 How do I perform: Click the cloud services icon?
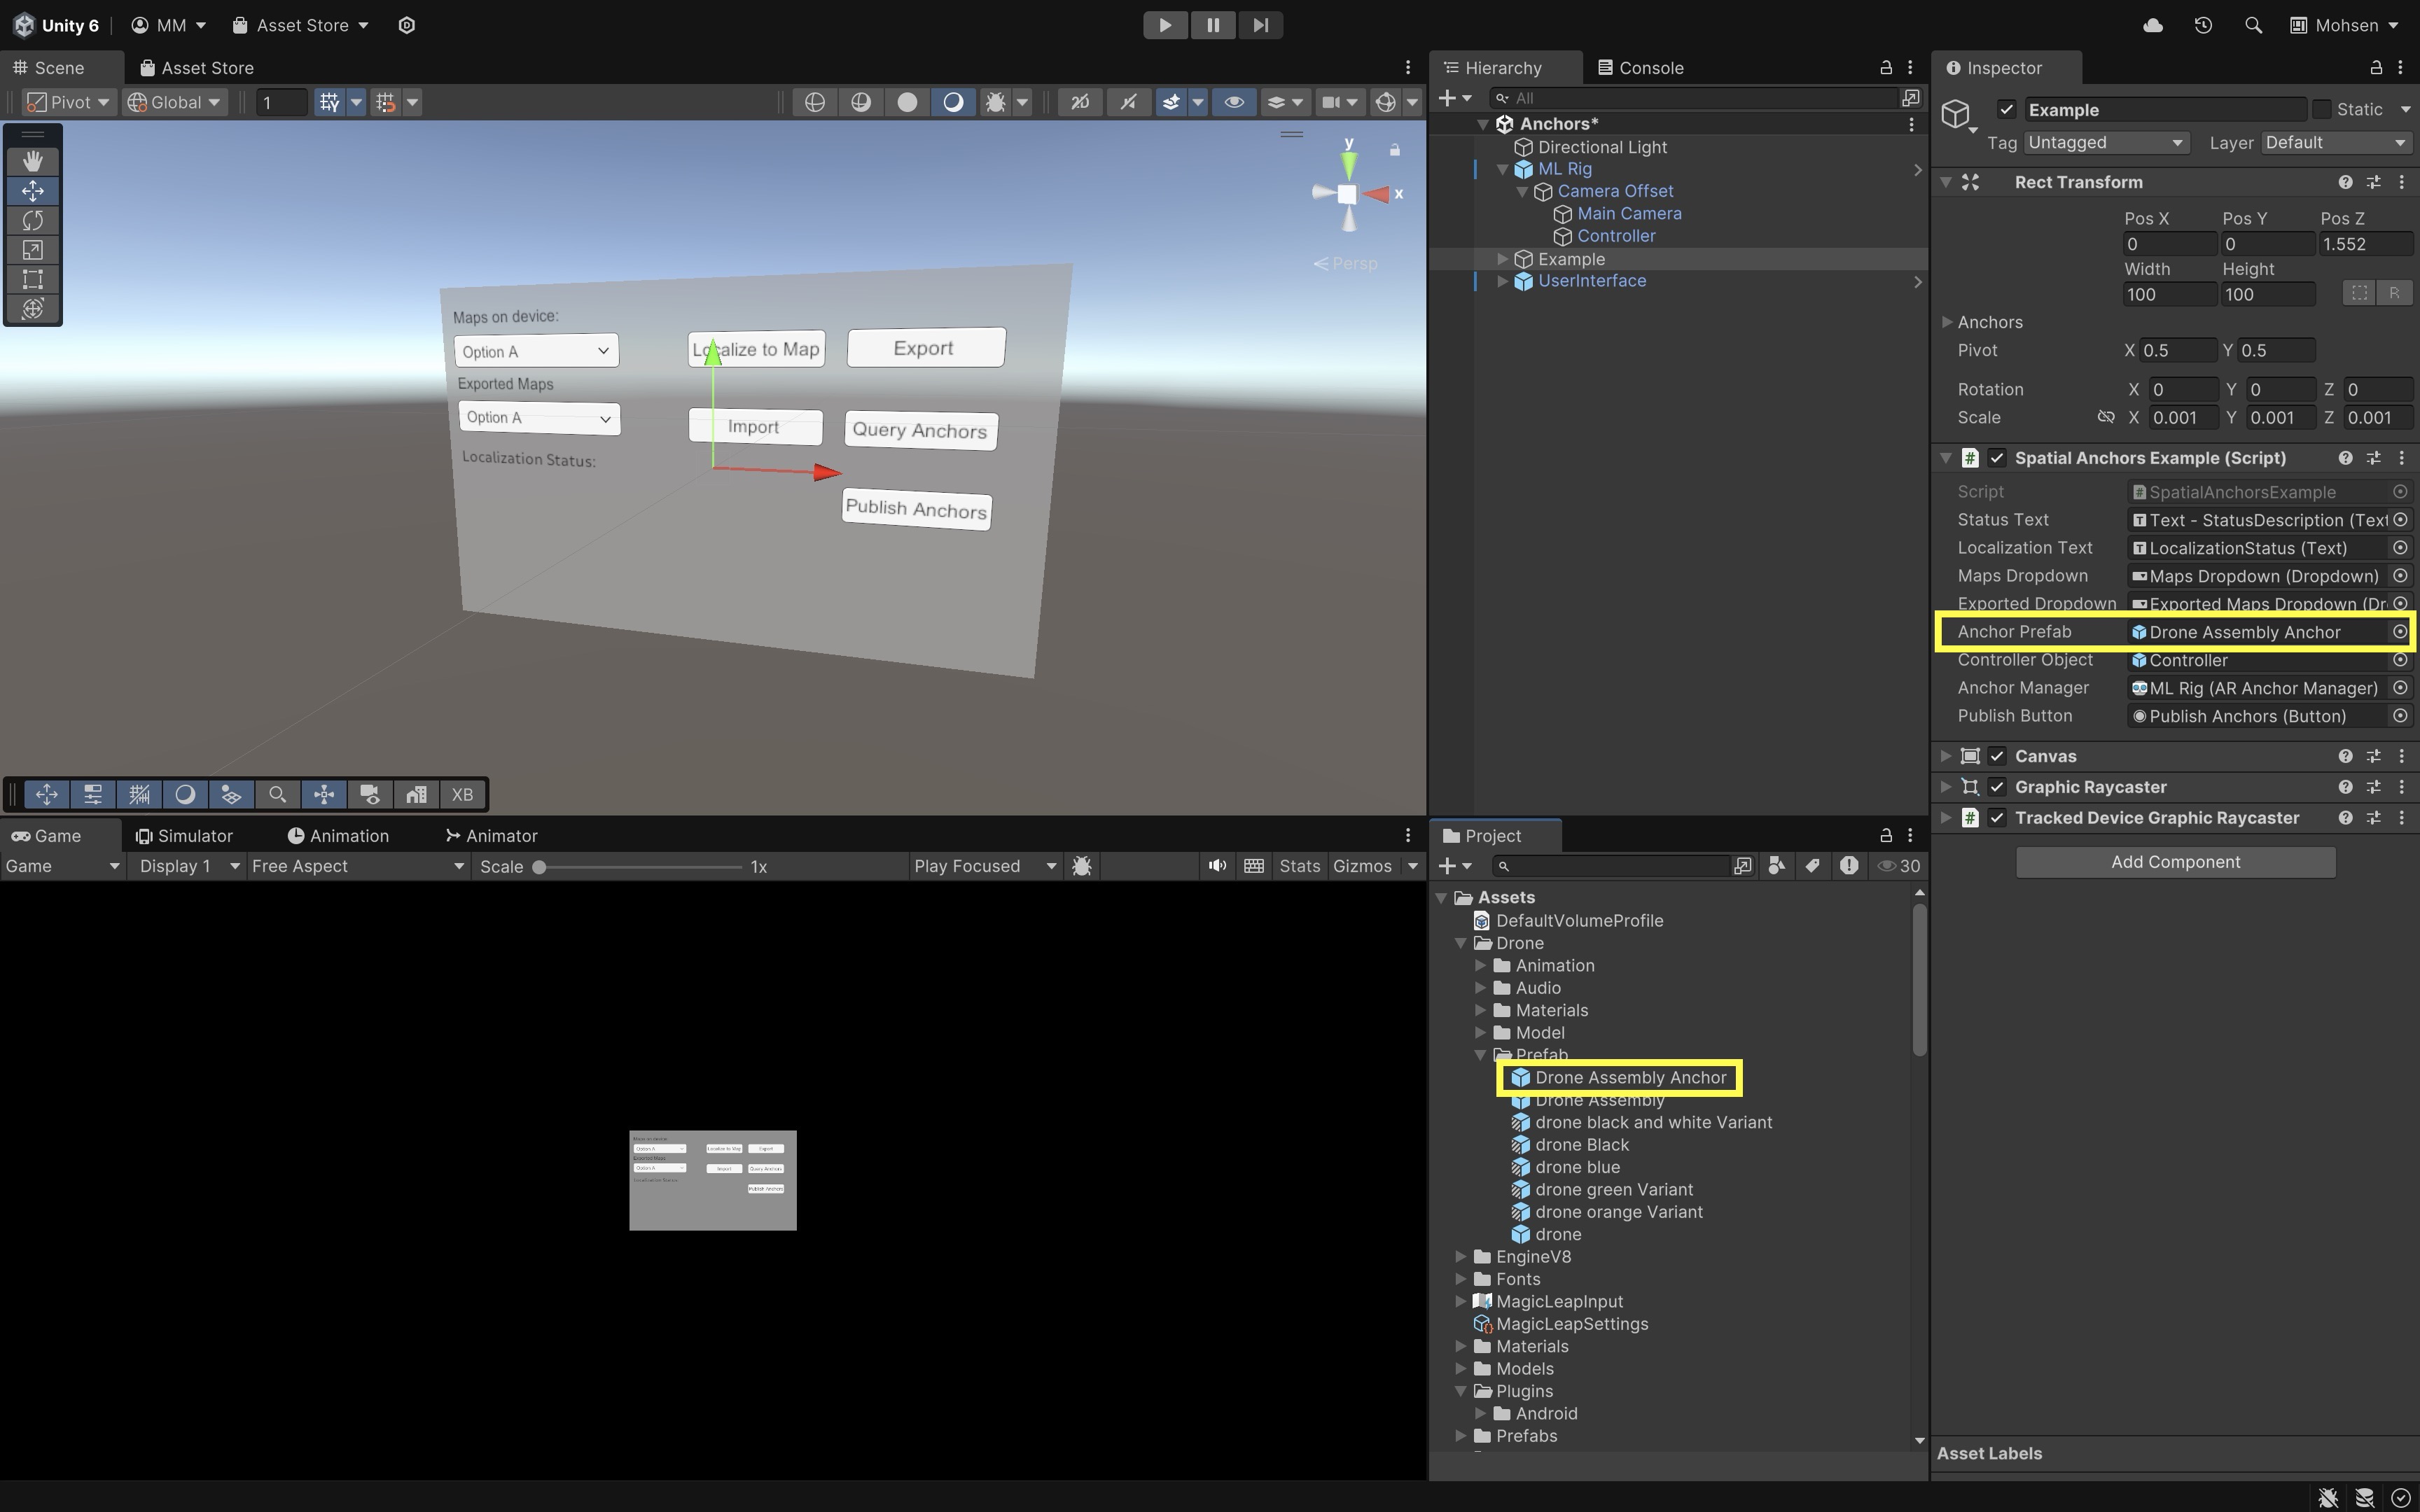2153,25
